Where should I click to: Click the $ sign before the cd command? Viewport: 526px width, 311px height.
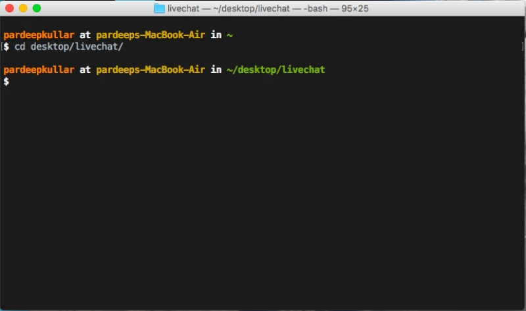tap(7, 47)
